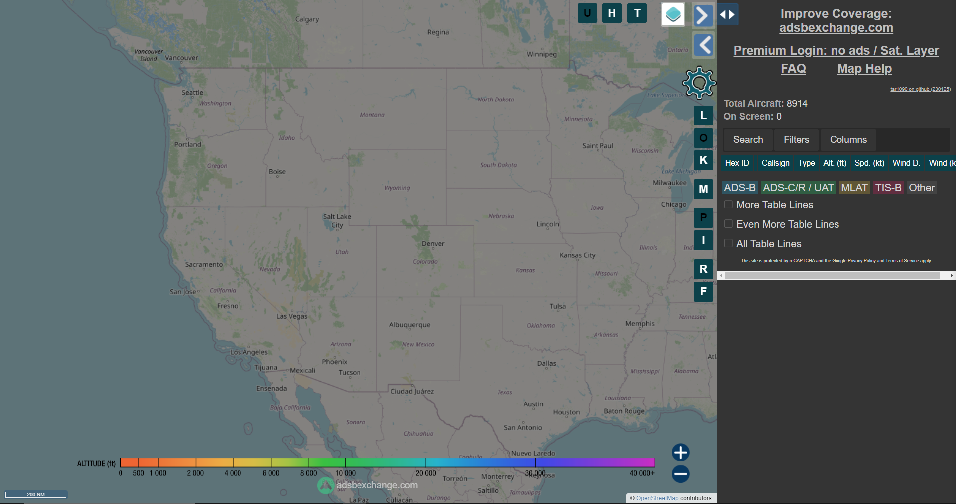Enable More Table Lines checkbox

click(x=728, y=204)
